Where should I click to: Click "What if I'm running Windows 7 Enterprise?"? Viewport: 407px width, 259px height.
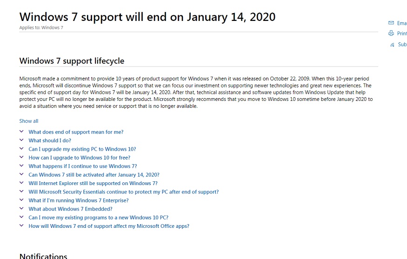(x=79, y=200)
